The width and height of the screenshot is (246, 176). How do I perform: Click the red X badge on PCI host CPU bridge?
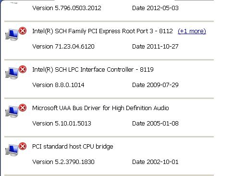(x=23, y=146)
